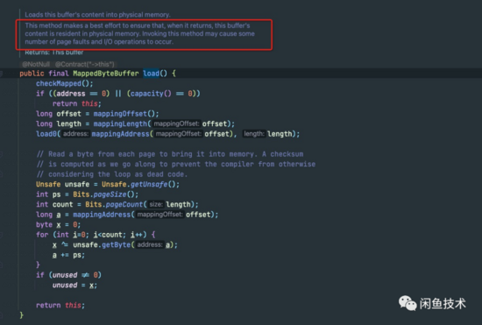Click the pageCount call in the "int count" line
This screenshot has width=482, height=325.
124,205
